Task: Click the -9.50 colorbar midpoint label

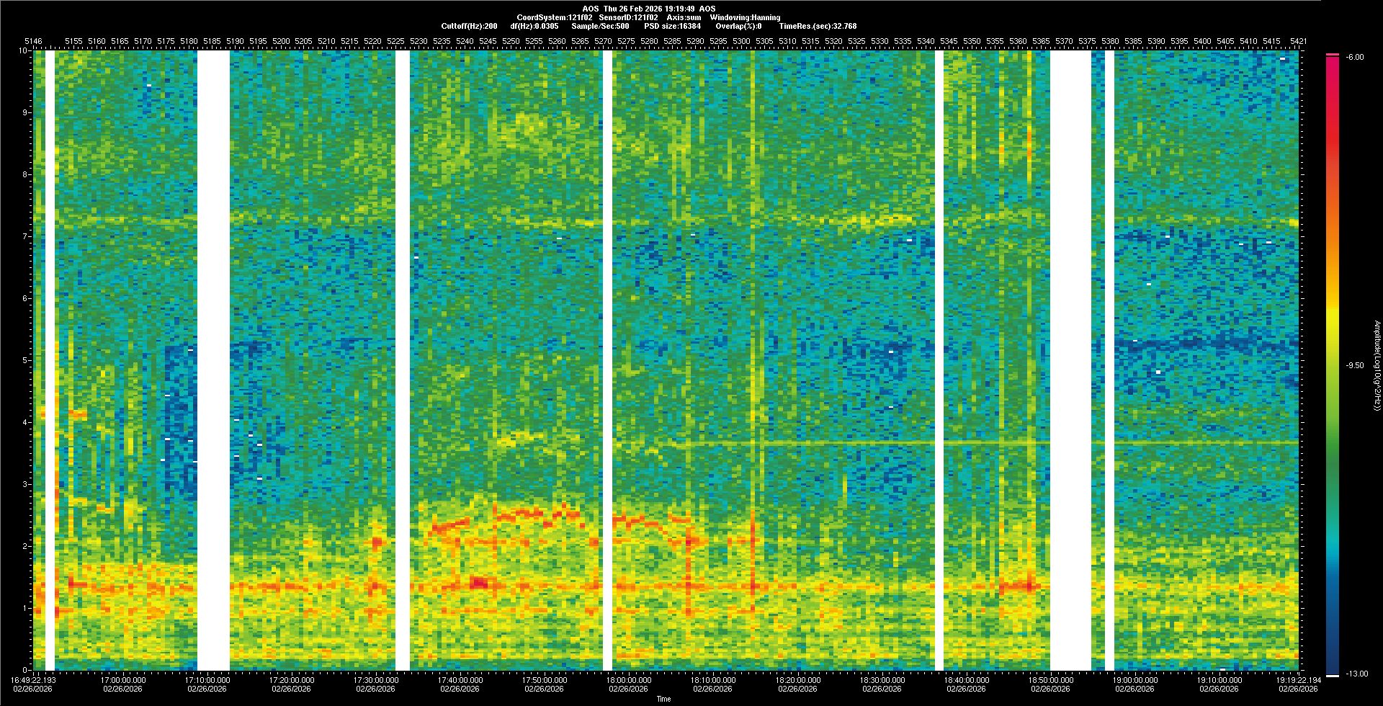Action: (x=1354, y=365)
